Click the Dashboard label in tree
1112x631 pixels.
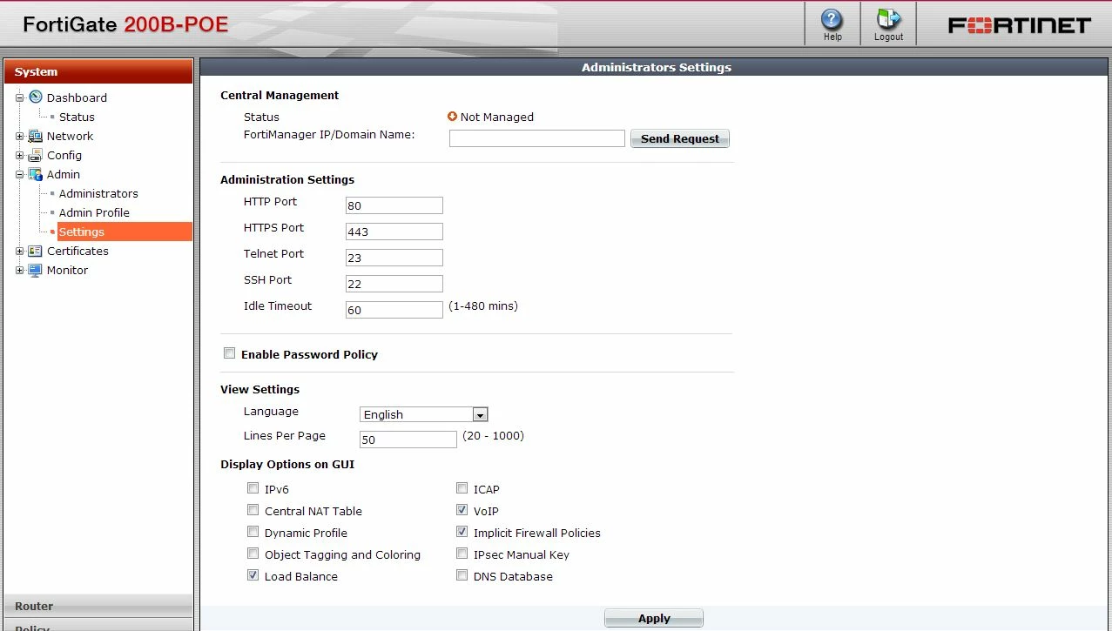[x=77, y=97]
